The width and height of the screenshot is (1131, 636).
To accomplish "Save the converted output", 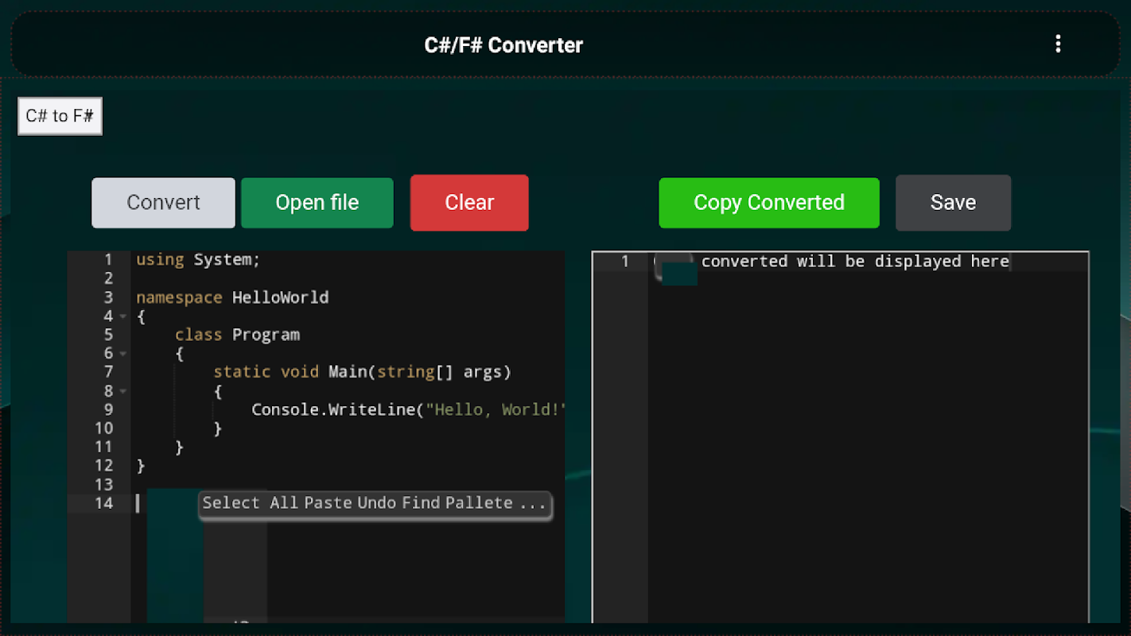I will (x=953, y=203).
